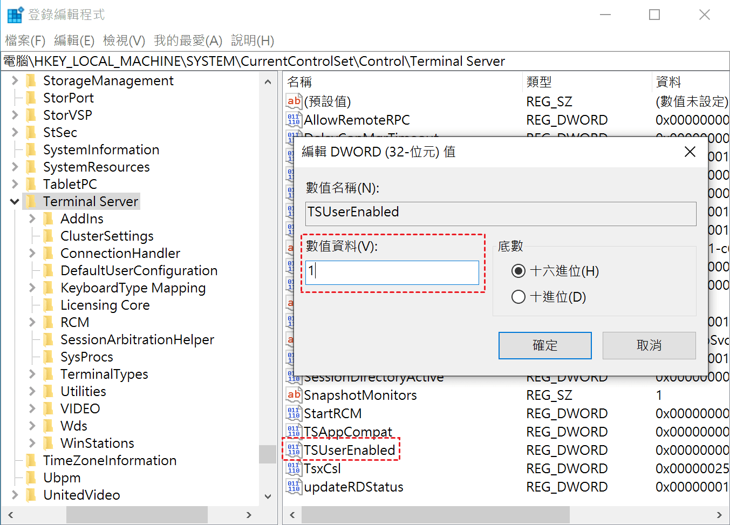730x525 pixels.
Task: Click the updateRDStatus DWORD icon
Action: click(294, 487)
